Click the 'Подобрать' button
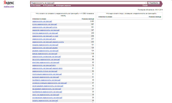This screenshot has height=103, width=172. 154,3
